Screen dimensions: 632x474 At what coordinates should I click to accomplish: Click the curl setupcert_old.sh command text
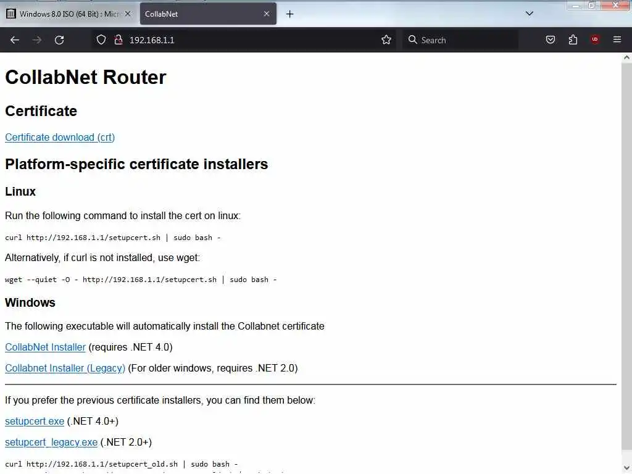[122, 464]
